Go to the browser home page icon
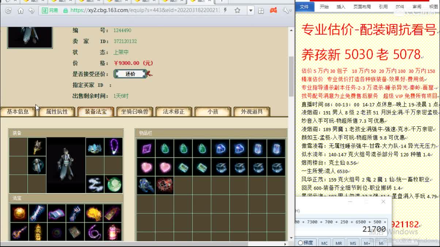Viewport: 440px width, 247px height. coord(20,11)
